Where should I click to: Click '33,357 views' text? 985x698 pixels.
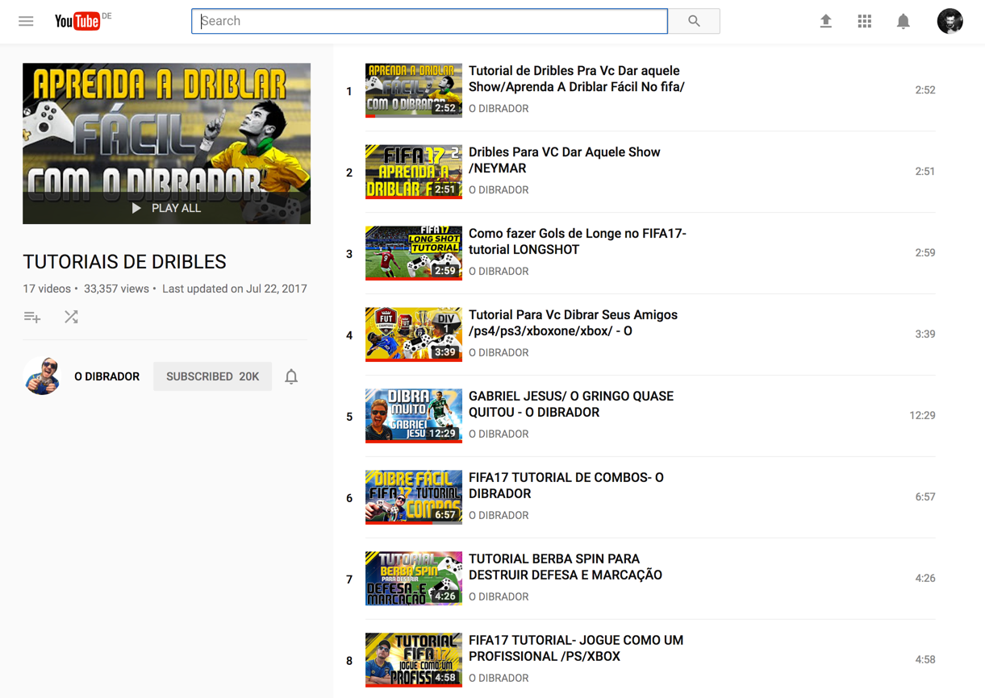point(116,289)
